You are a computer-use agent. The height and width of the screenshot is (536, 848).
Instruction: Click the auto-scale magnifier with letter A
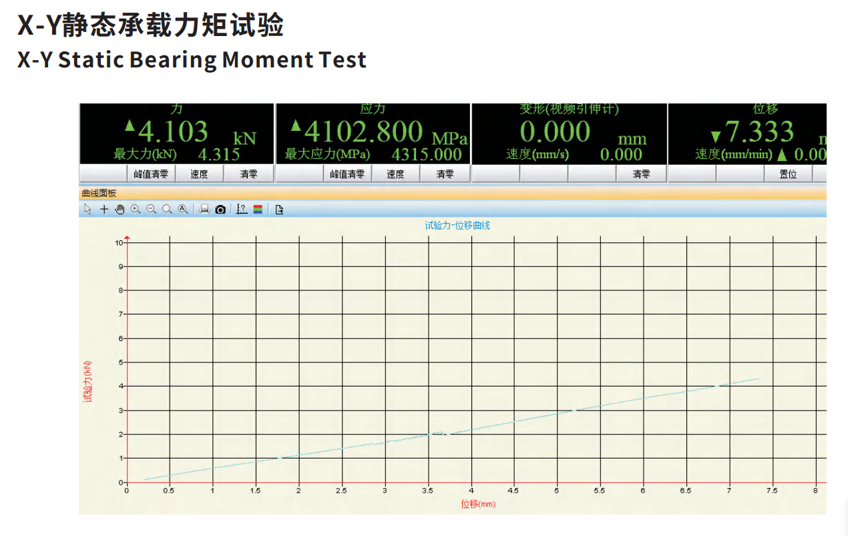(183, 209)
